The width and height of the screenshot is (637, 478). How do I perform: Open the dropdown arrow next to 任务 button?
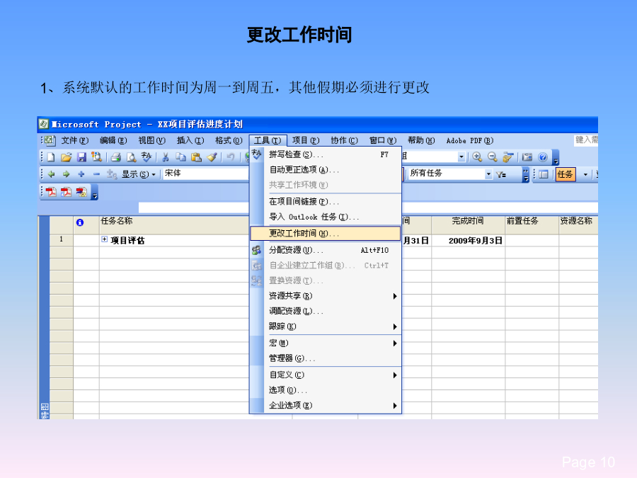tap(585, 174)
